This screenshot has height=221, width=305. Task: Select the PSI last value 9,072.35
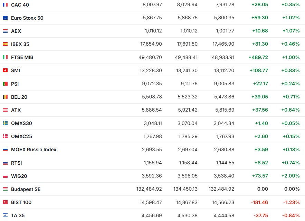[152, 84]
